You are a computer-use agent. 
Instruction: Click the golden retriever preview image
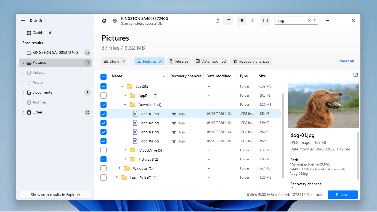[x=323, y=104]
